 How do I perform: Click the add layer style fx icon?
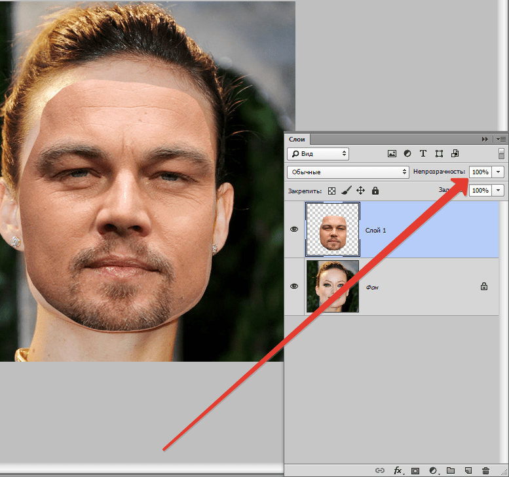click(398, 470)
